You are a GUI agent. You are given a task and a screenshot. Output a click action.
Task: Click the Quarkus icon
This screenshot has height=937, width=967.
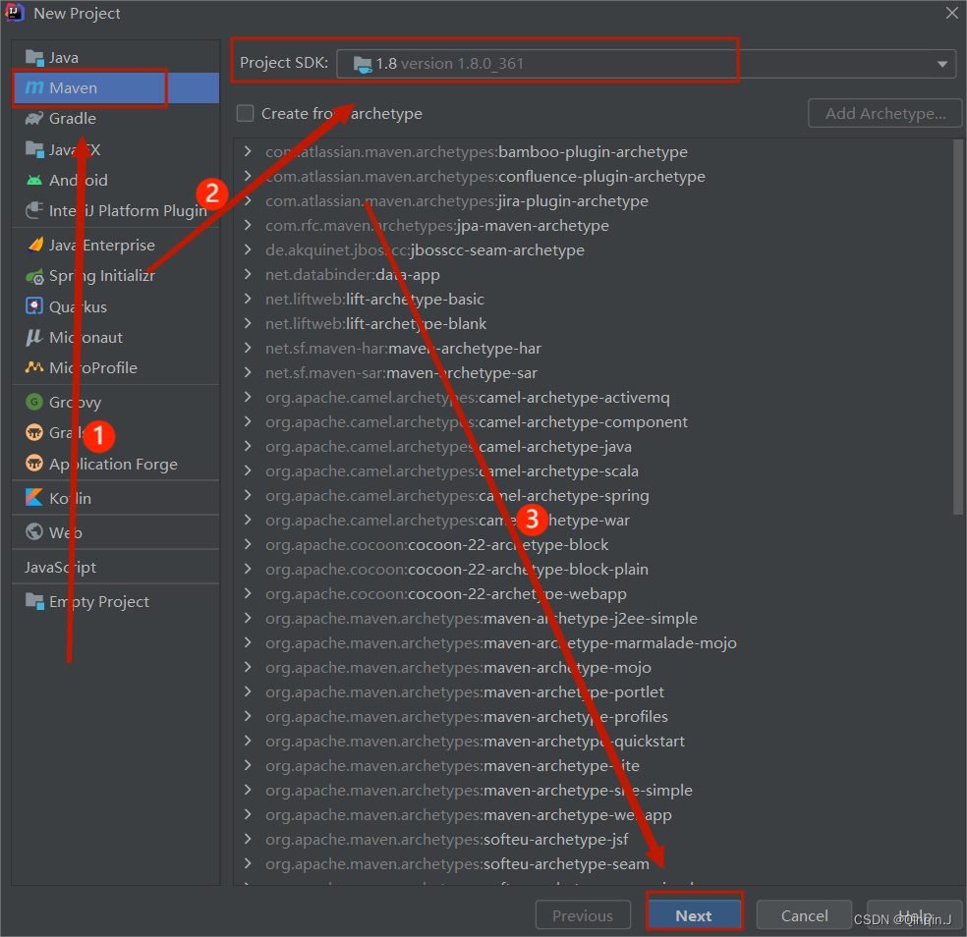(34, 306)
